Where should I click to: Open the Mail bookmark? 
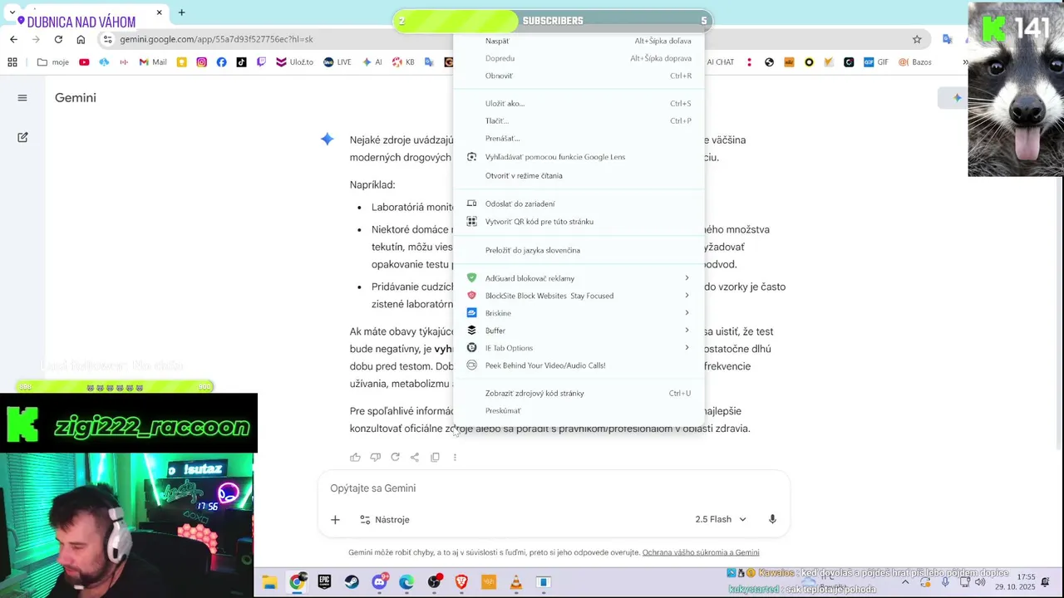coord(153,62)
